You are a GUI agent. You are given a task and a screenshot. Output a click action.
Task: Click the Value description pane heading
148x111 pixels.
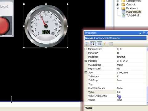[x=89, y=108]
